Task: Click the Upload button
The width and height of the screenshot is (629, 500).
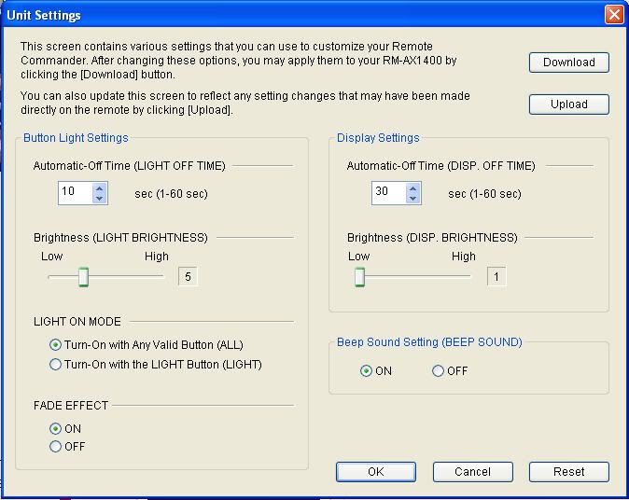Action: point(569,104)
